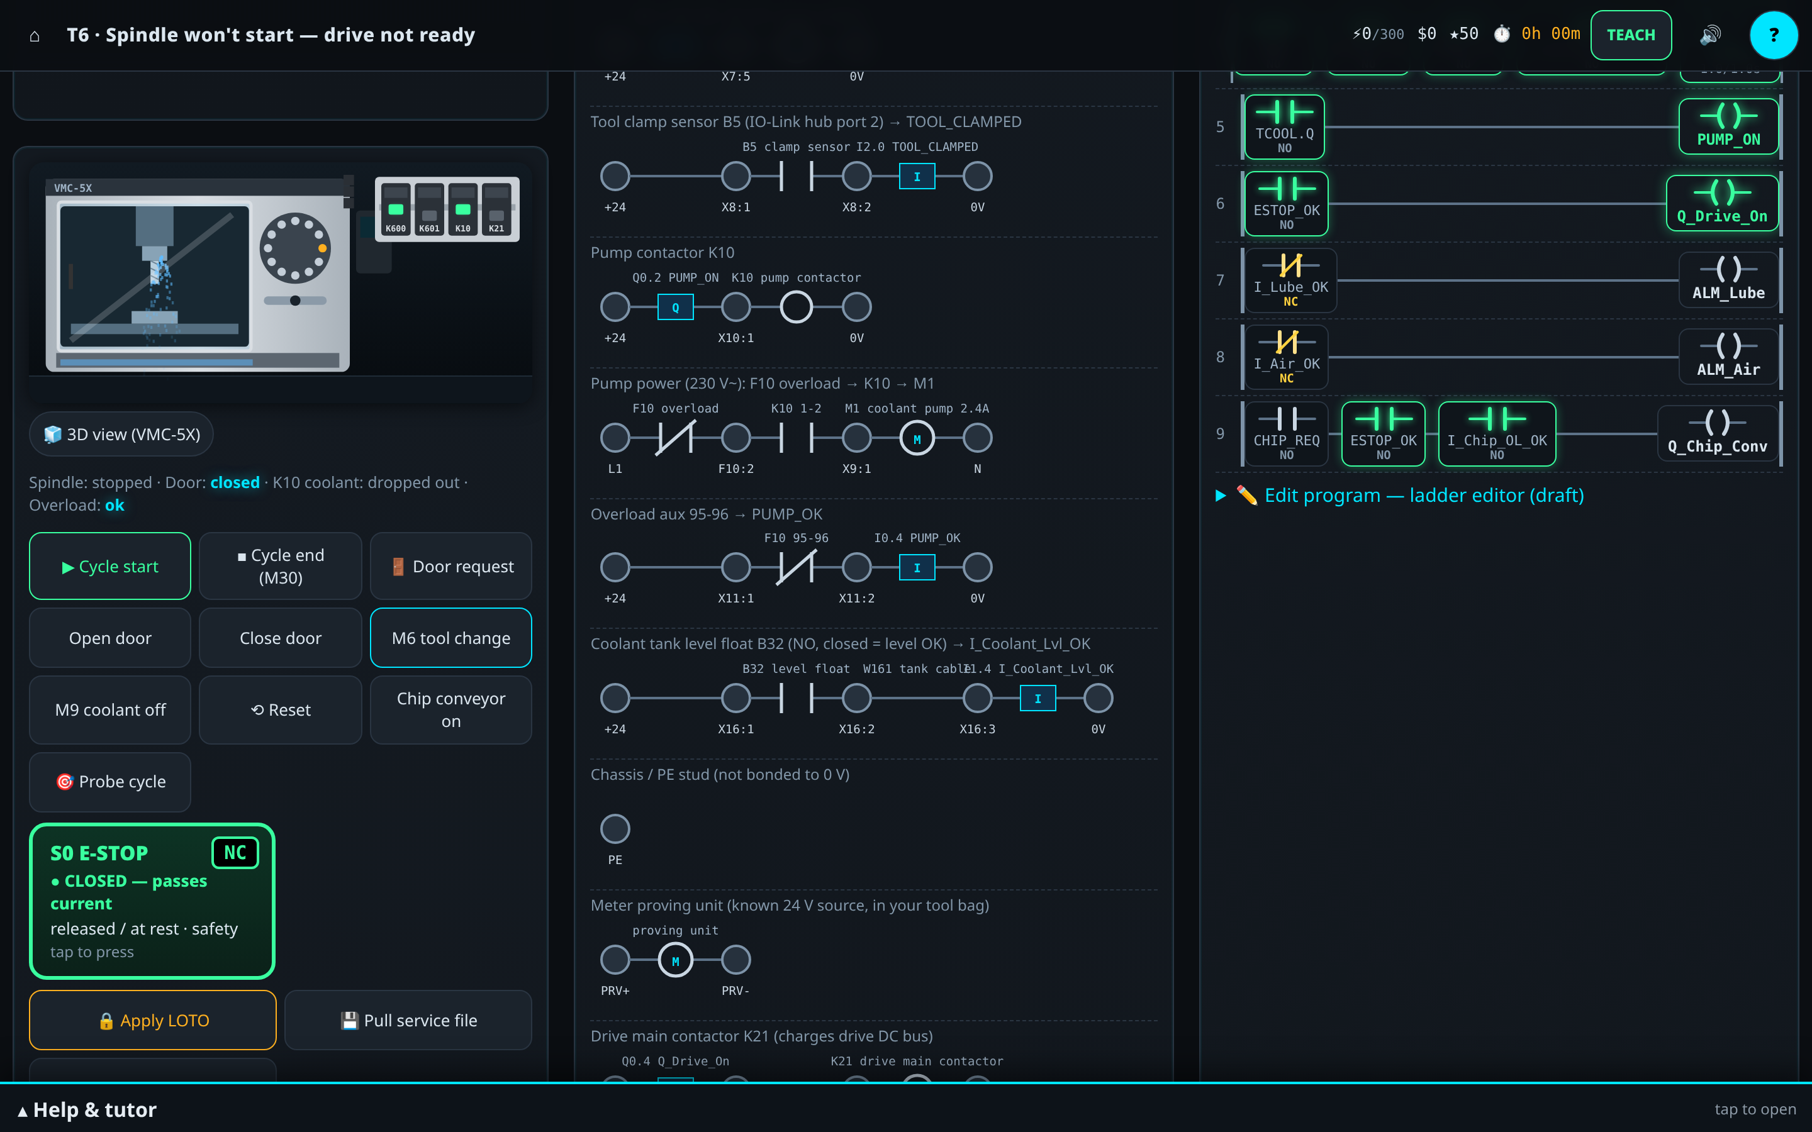Click the I_Coolant_Lvl_OK input block
The image size is (1812, 1132).
point(1037,699)
